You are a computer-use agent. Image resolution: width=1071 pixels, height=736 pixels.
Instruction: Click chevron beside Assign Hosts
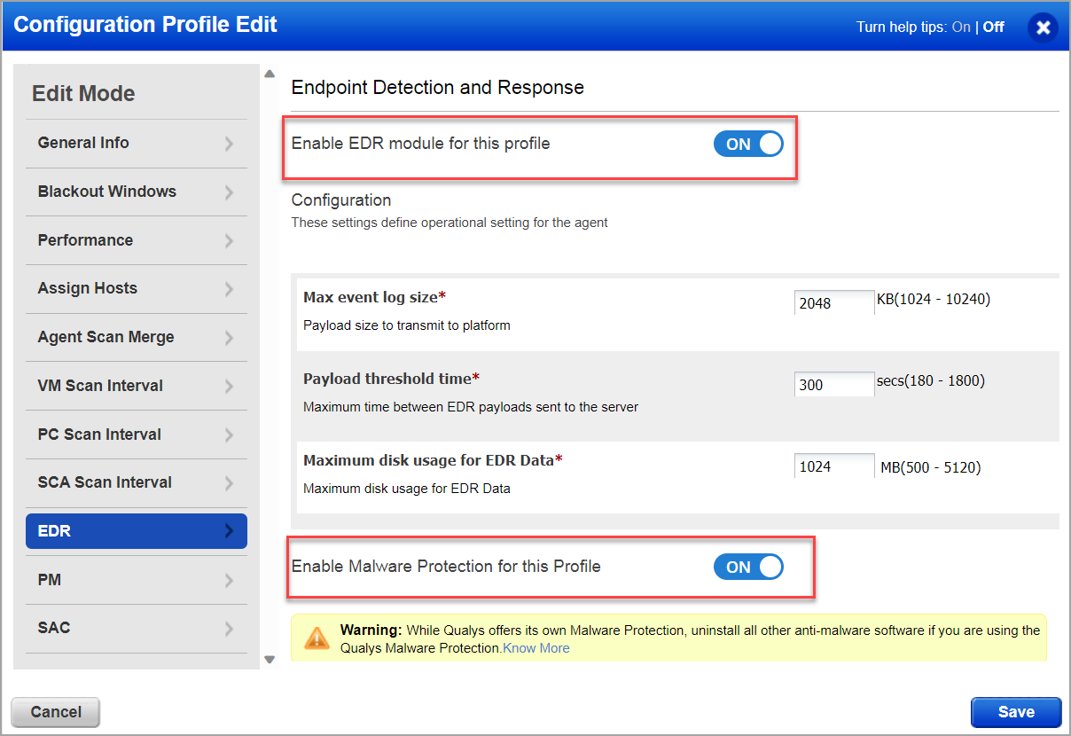[229, 289]
